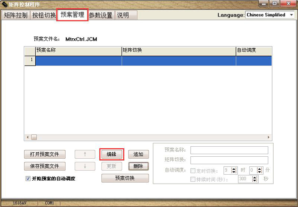The height and width of the screenshot is (207, 298).
Task: Click the 更新 button
Action: (x=112, y=166)
